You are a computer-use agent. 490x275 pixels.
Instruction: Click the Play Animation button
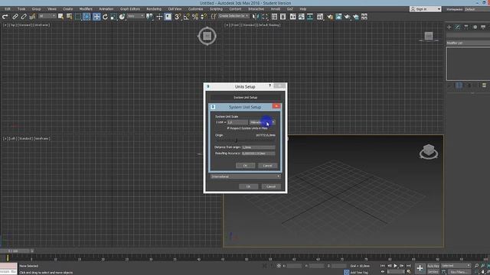(396, 266)
